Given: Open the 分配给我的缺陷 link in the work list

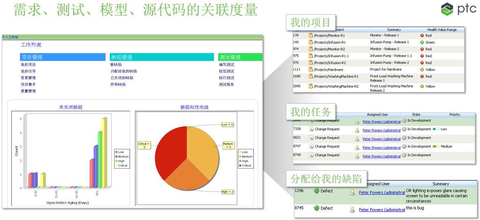Looking at the screenshot, I should click(x=124, y=71).
